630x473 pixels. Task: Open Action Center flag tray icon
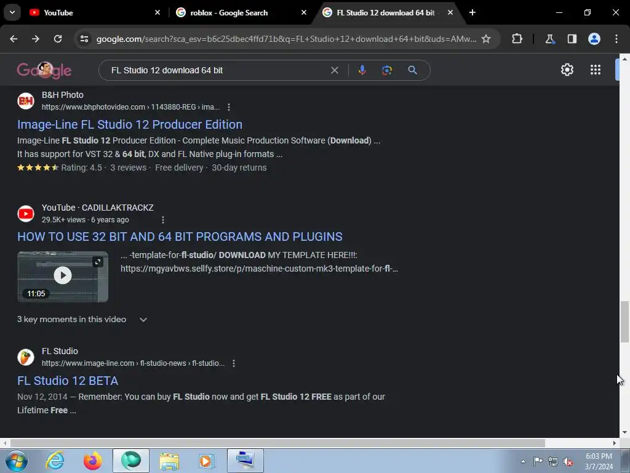point(538,461)
